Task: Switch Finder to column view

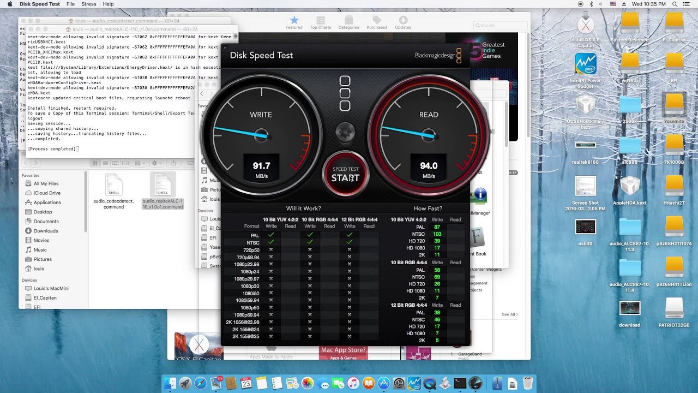Action: pyautogui.click(x=115, y=163)
